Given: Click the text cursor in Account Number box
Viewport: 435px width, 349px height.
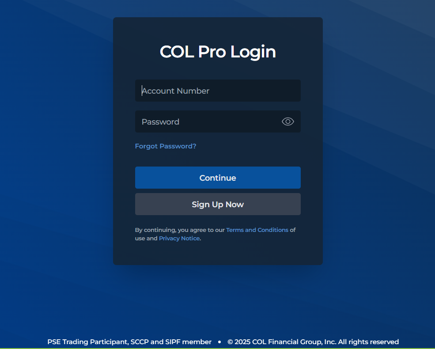Looking at the screenshot, I should click(142, 91).
